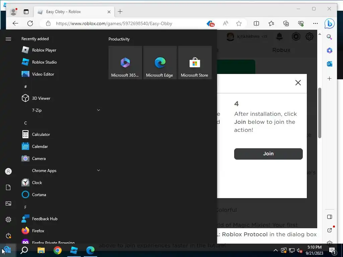The height and width of the screenshot is (257, 343).
Task: Expand the 7-Zip folder
Action: pyautogui.click(x=61, y=110)
